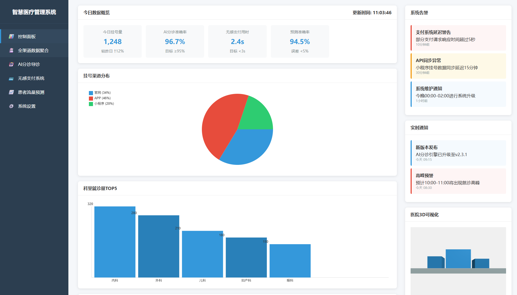This screenshot has width=517, height=295.
Task: Click the hospital 3D visualization view
Action: coord(458,260)
